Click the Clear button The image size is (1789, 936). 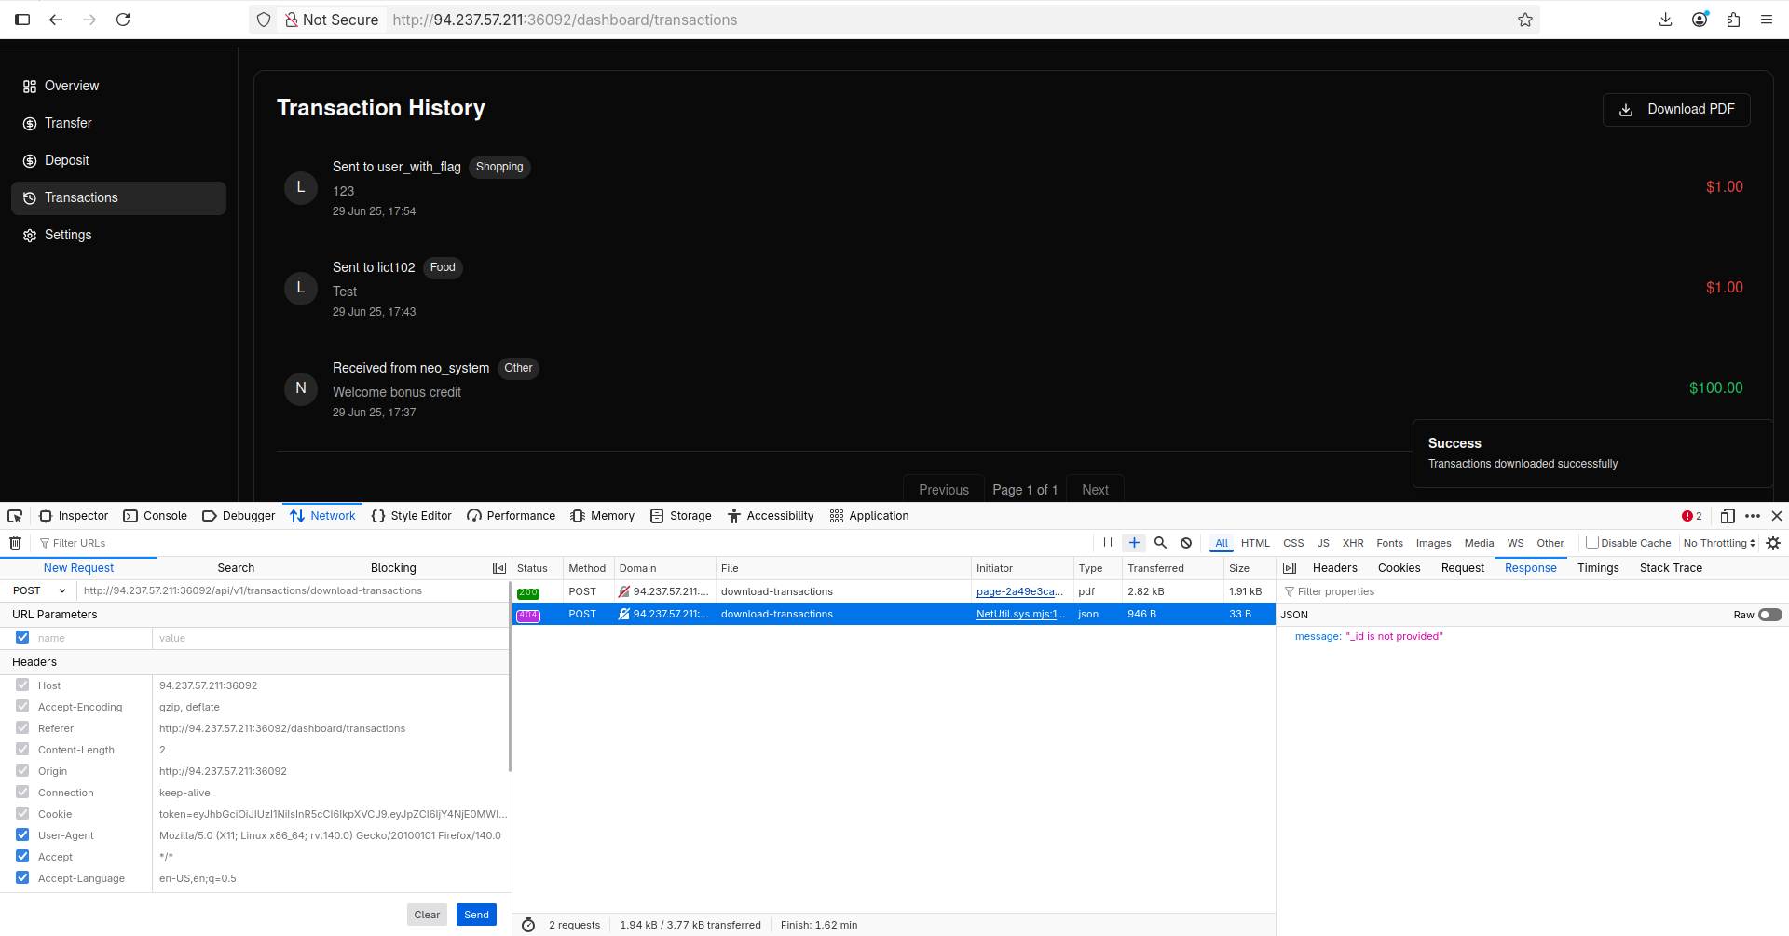coord(427,915)
